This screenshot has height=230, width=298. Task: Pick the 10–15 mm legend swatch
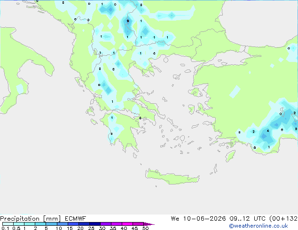63,224
